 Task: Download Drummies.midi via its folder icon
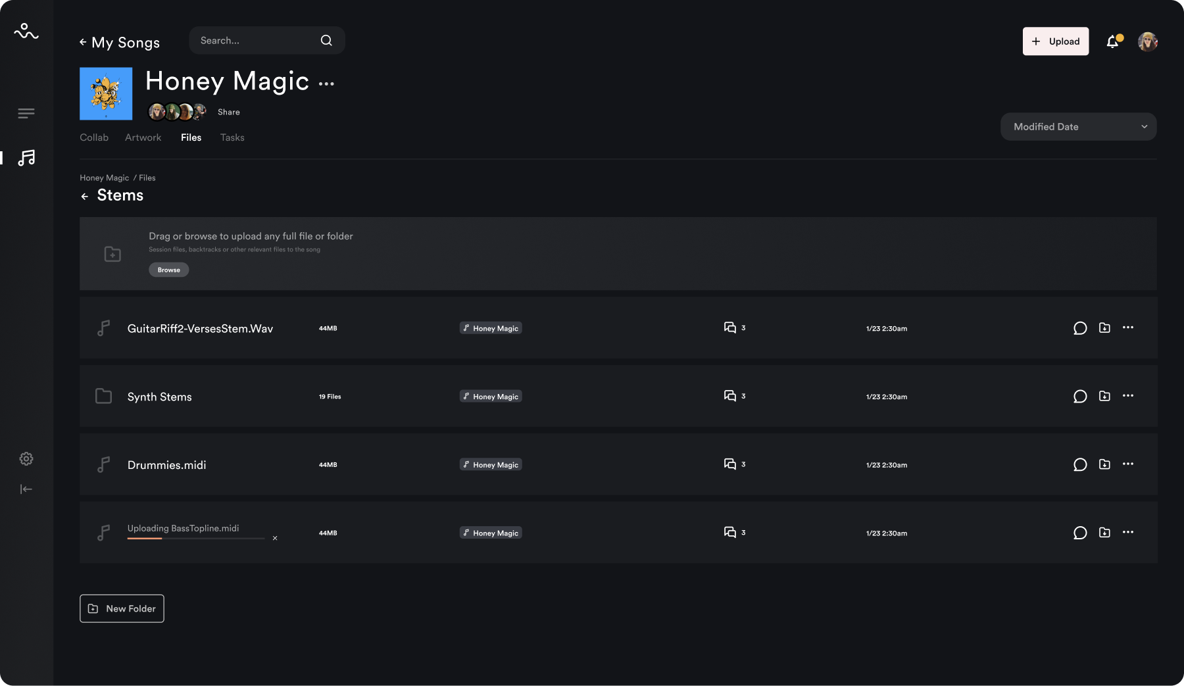click(x=1104, y=464)
